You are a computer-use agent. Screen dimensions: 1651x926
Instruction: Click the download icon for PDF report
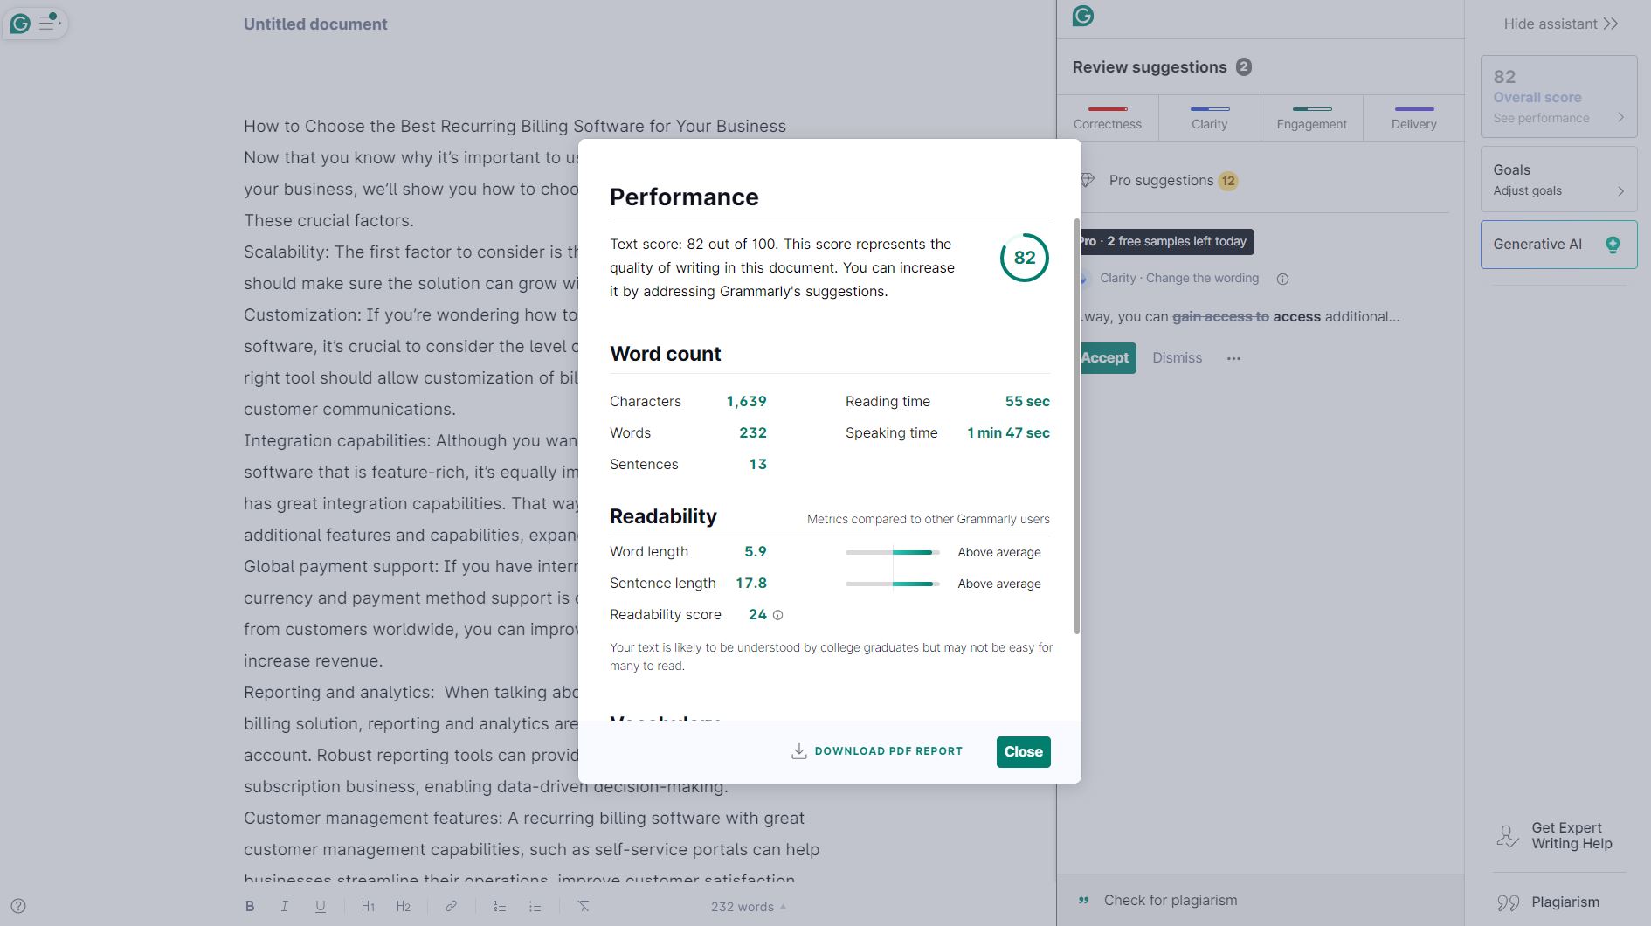(x=798, y=751)
